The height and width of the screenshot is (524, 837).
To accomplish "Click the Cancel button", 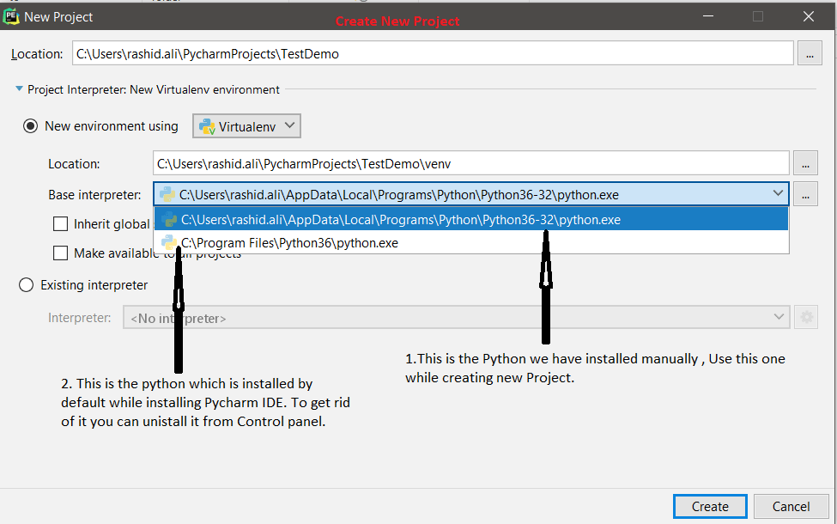I will click(x=791, y=506).
